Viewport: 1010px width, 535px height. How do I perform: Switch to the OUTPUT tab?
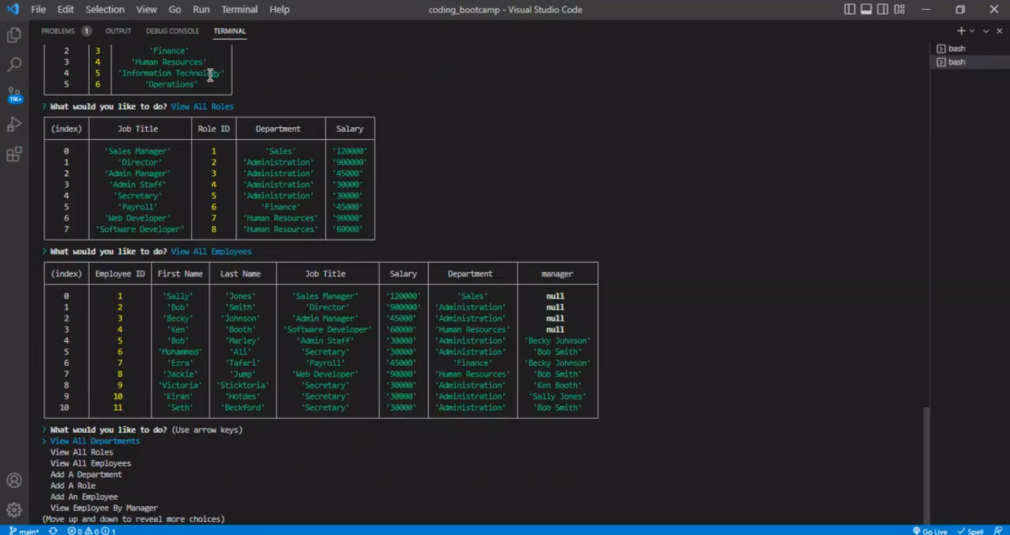118,31
